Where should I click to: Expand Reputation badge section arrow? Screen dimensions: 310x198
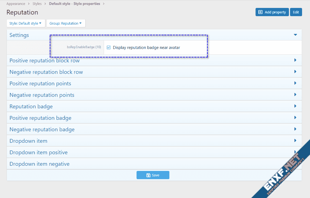(295, 106)
